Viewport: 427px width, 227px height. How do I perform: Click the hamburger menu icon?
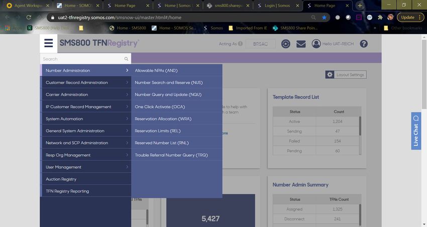(x=49, y=43)
